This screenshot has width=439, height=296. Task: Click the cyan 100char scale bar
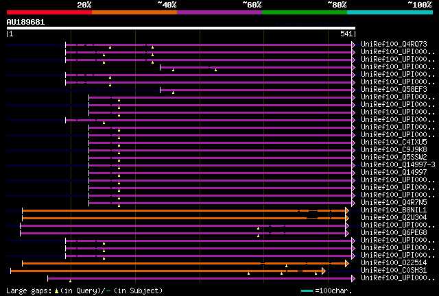click(307, 291)
